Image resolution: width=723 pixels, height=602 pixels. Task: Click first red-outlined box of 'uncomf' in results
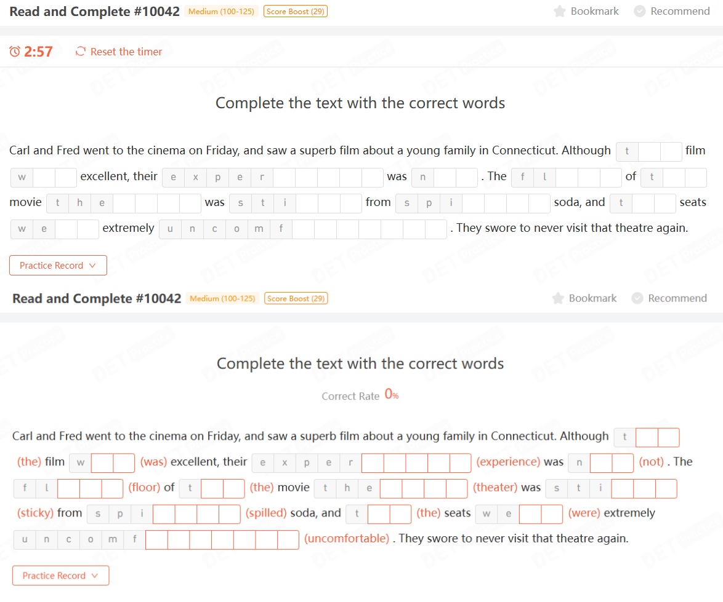tap(156, 540)
